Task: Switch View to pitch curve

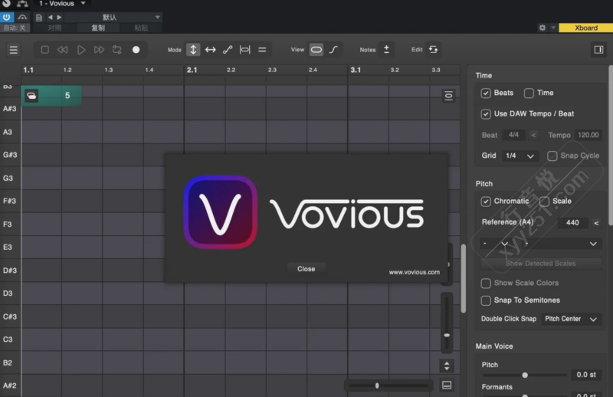Action: (x=333, y=50)
